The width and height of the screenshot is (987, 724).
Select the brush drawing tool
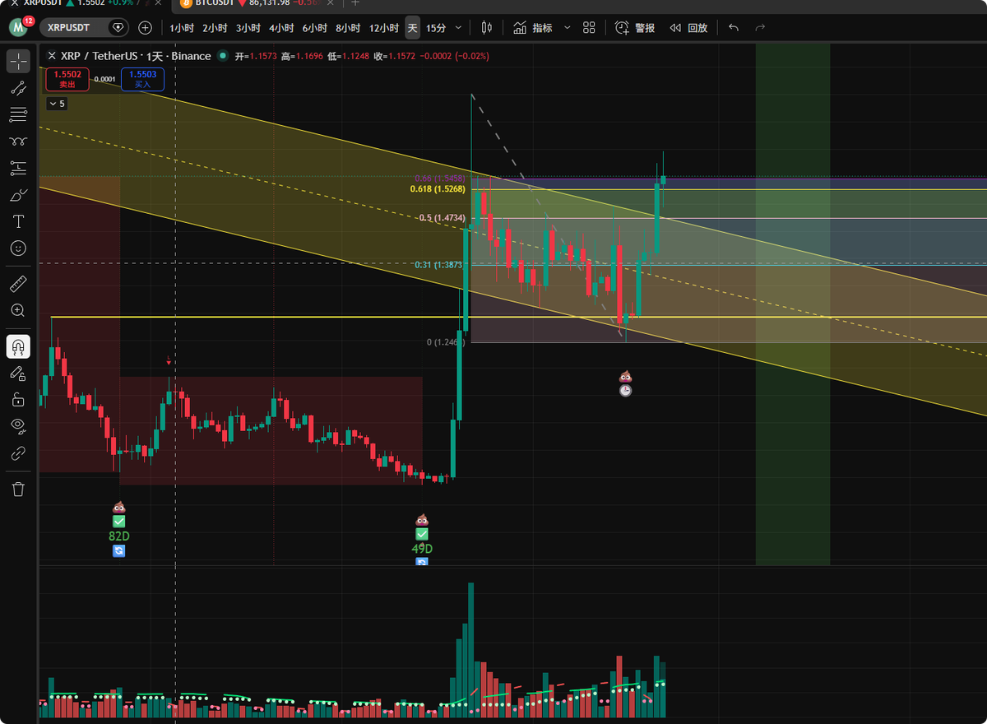point(18,195)
